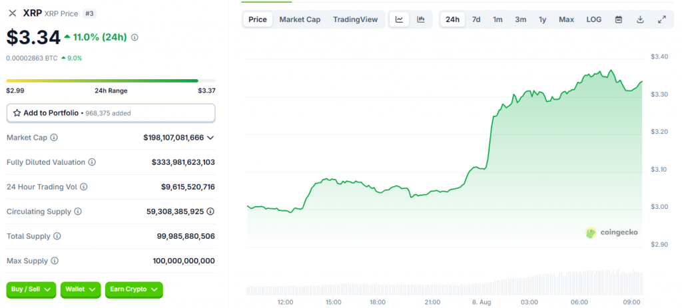Switch to the TradingView tab
The height and width of the screenshot is (308, 682).
(x=356, y=19)
